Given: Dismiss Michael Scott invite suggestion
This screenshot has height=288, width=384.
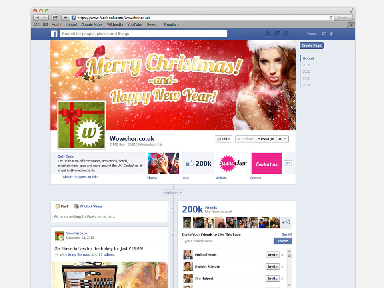Looking at the screenshot, I should coord(282,255).
